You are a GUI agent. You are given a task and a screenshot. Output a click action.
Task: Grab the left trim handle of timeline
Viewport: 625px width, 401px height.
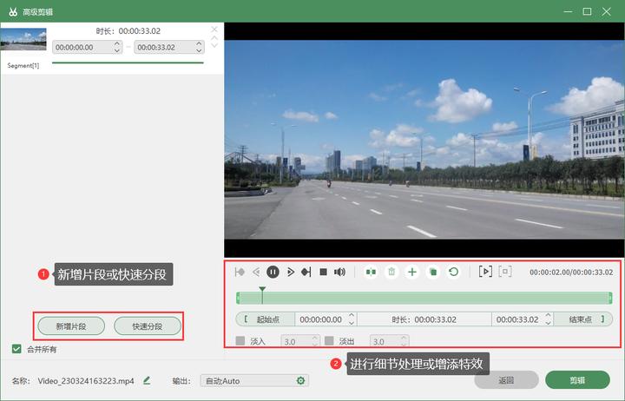point(238,298)
